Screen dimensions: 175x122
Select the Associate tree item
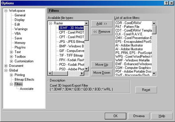26,89
